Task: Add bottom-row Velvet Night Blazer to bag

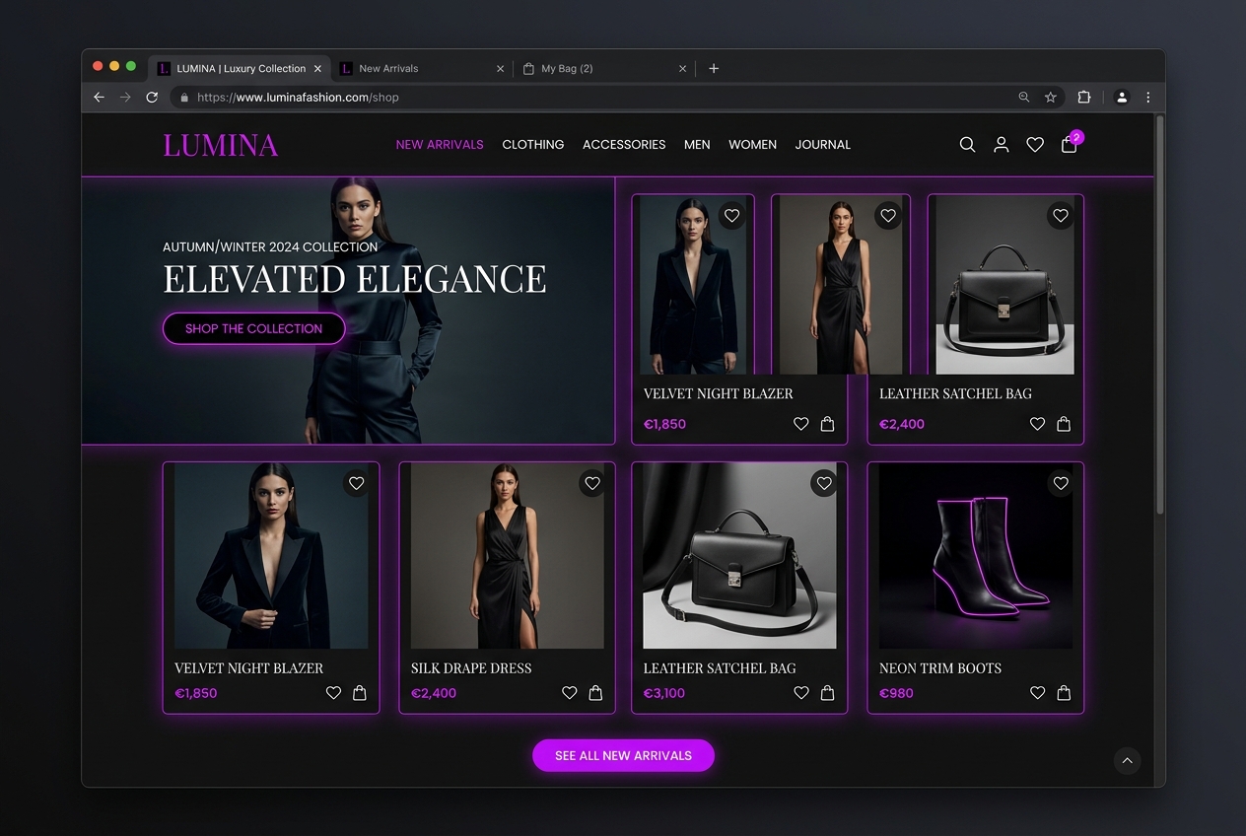Action: 360,693
